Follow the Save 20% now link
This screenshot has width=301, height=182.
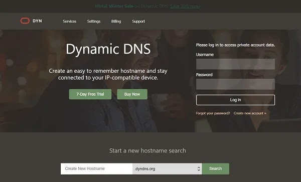tap(185, 6)
